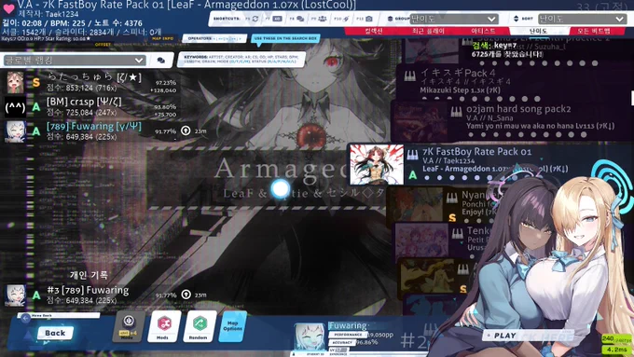The image size is (634, 357).
Task: Click the F12 camera screenshot icon
Action: [x=369, y=19]
